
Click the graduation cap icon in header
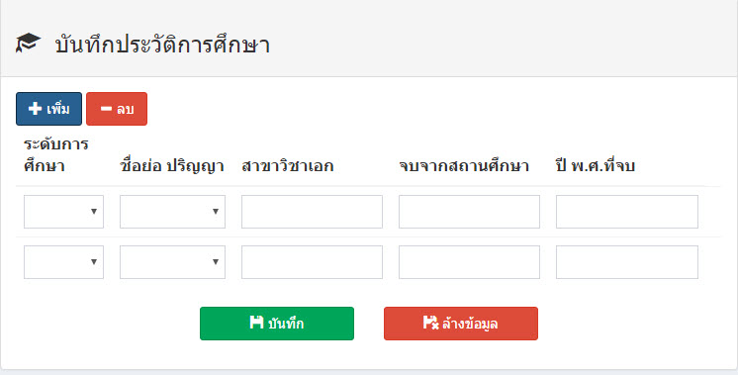click(x=29, y=43)
